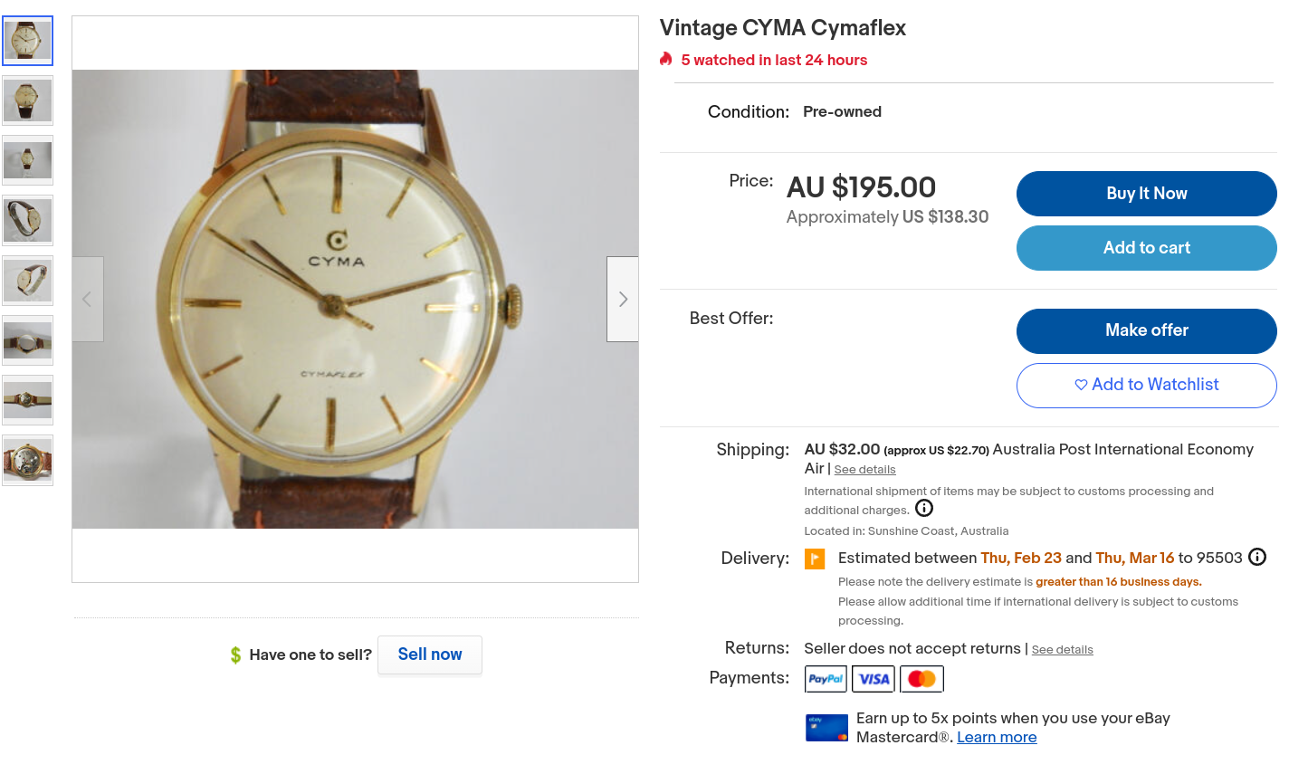This screenshot has width=1289, height=774.
Task: Click the Visa payment icon
Action: click(874, 679)
